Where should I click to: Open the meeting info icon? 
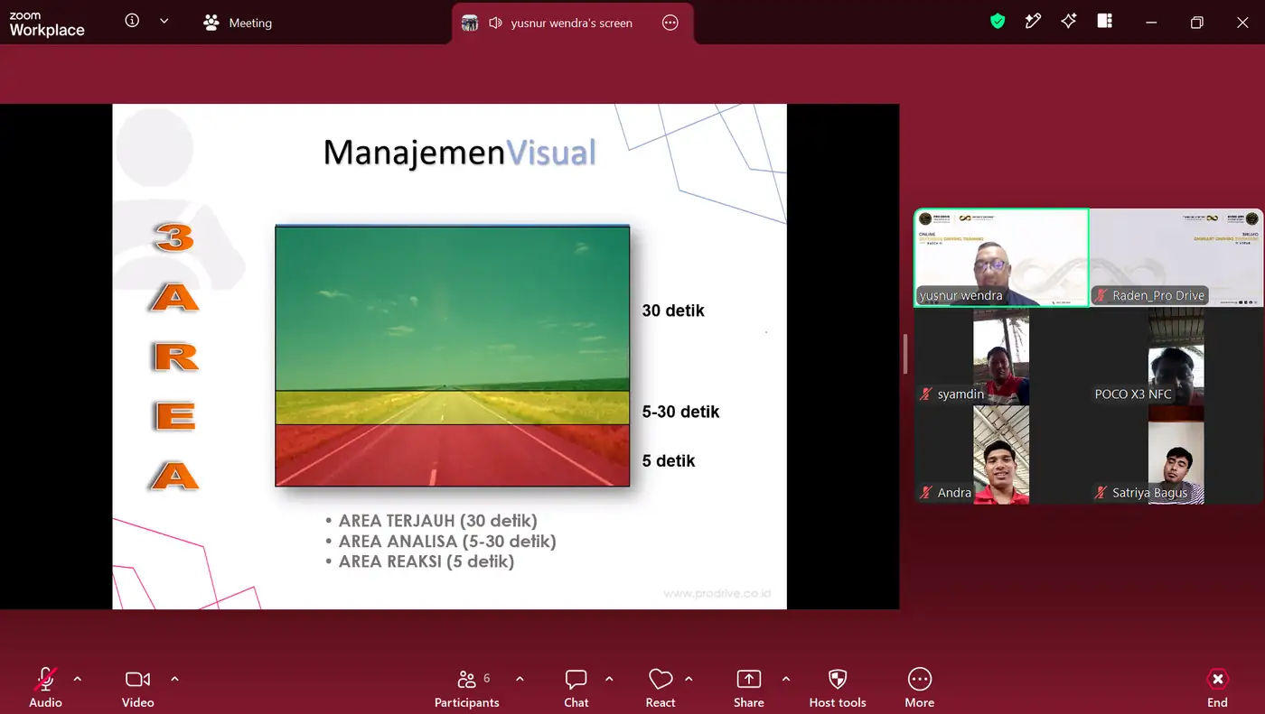(132, 21)
